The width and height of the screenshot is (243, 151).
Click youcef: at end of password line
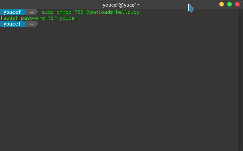[70, 18]
